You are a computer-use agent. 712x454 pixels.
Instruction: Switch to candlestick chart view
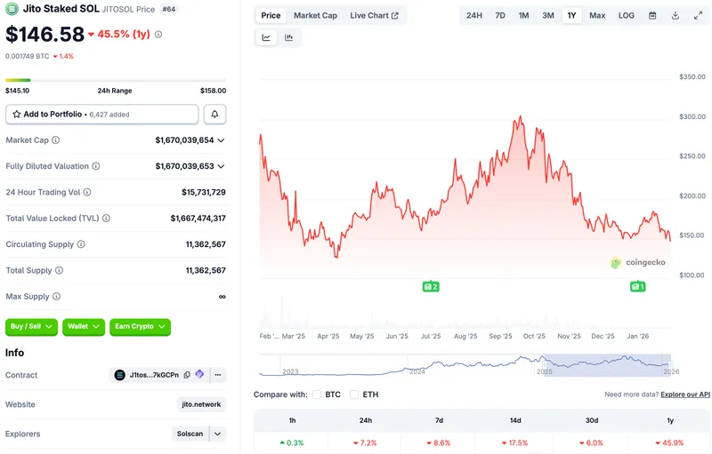tap(289, 37)
